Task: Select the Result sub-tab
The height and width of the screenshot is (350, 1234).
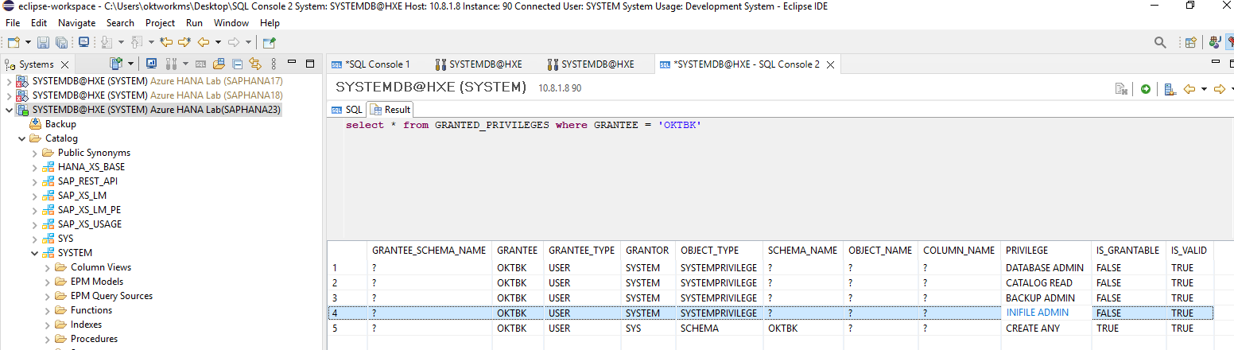Action: click(x=390, y=110)
